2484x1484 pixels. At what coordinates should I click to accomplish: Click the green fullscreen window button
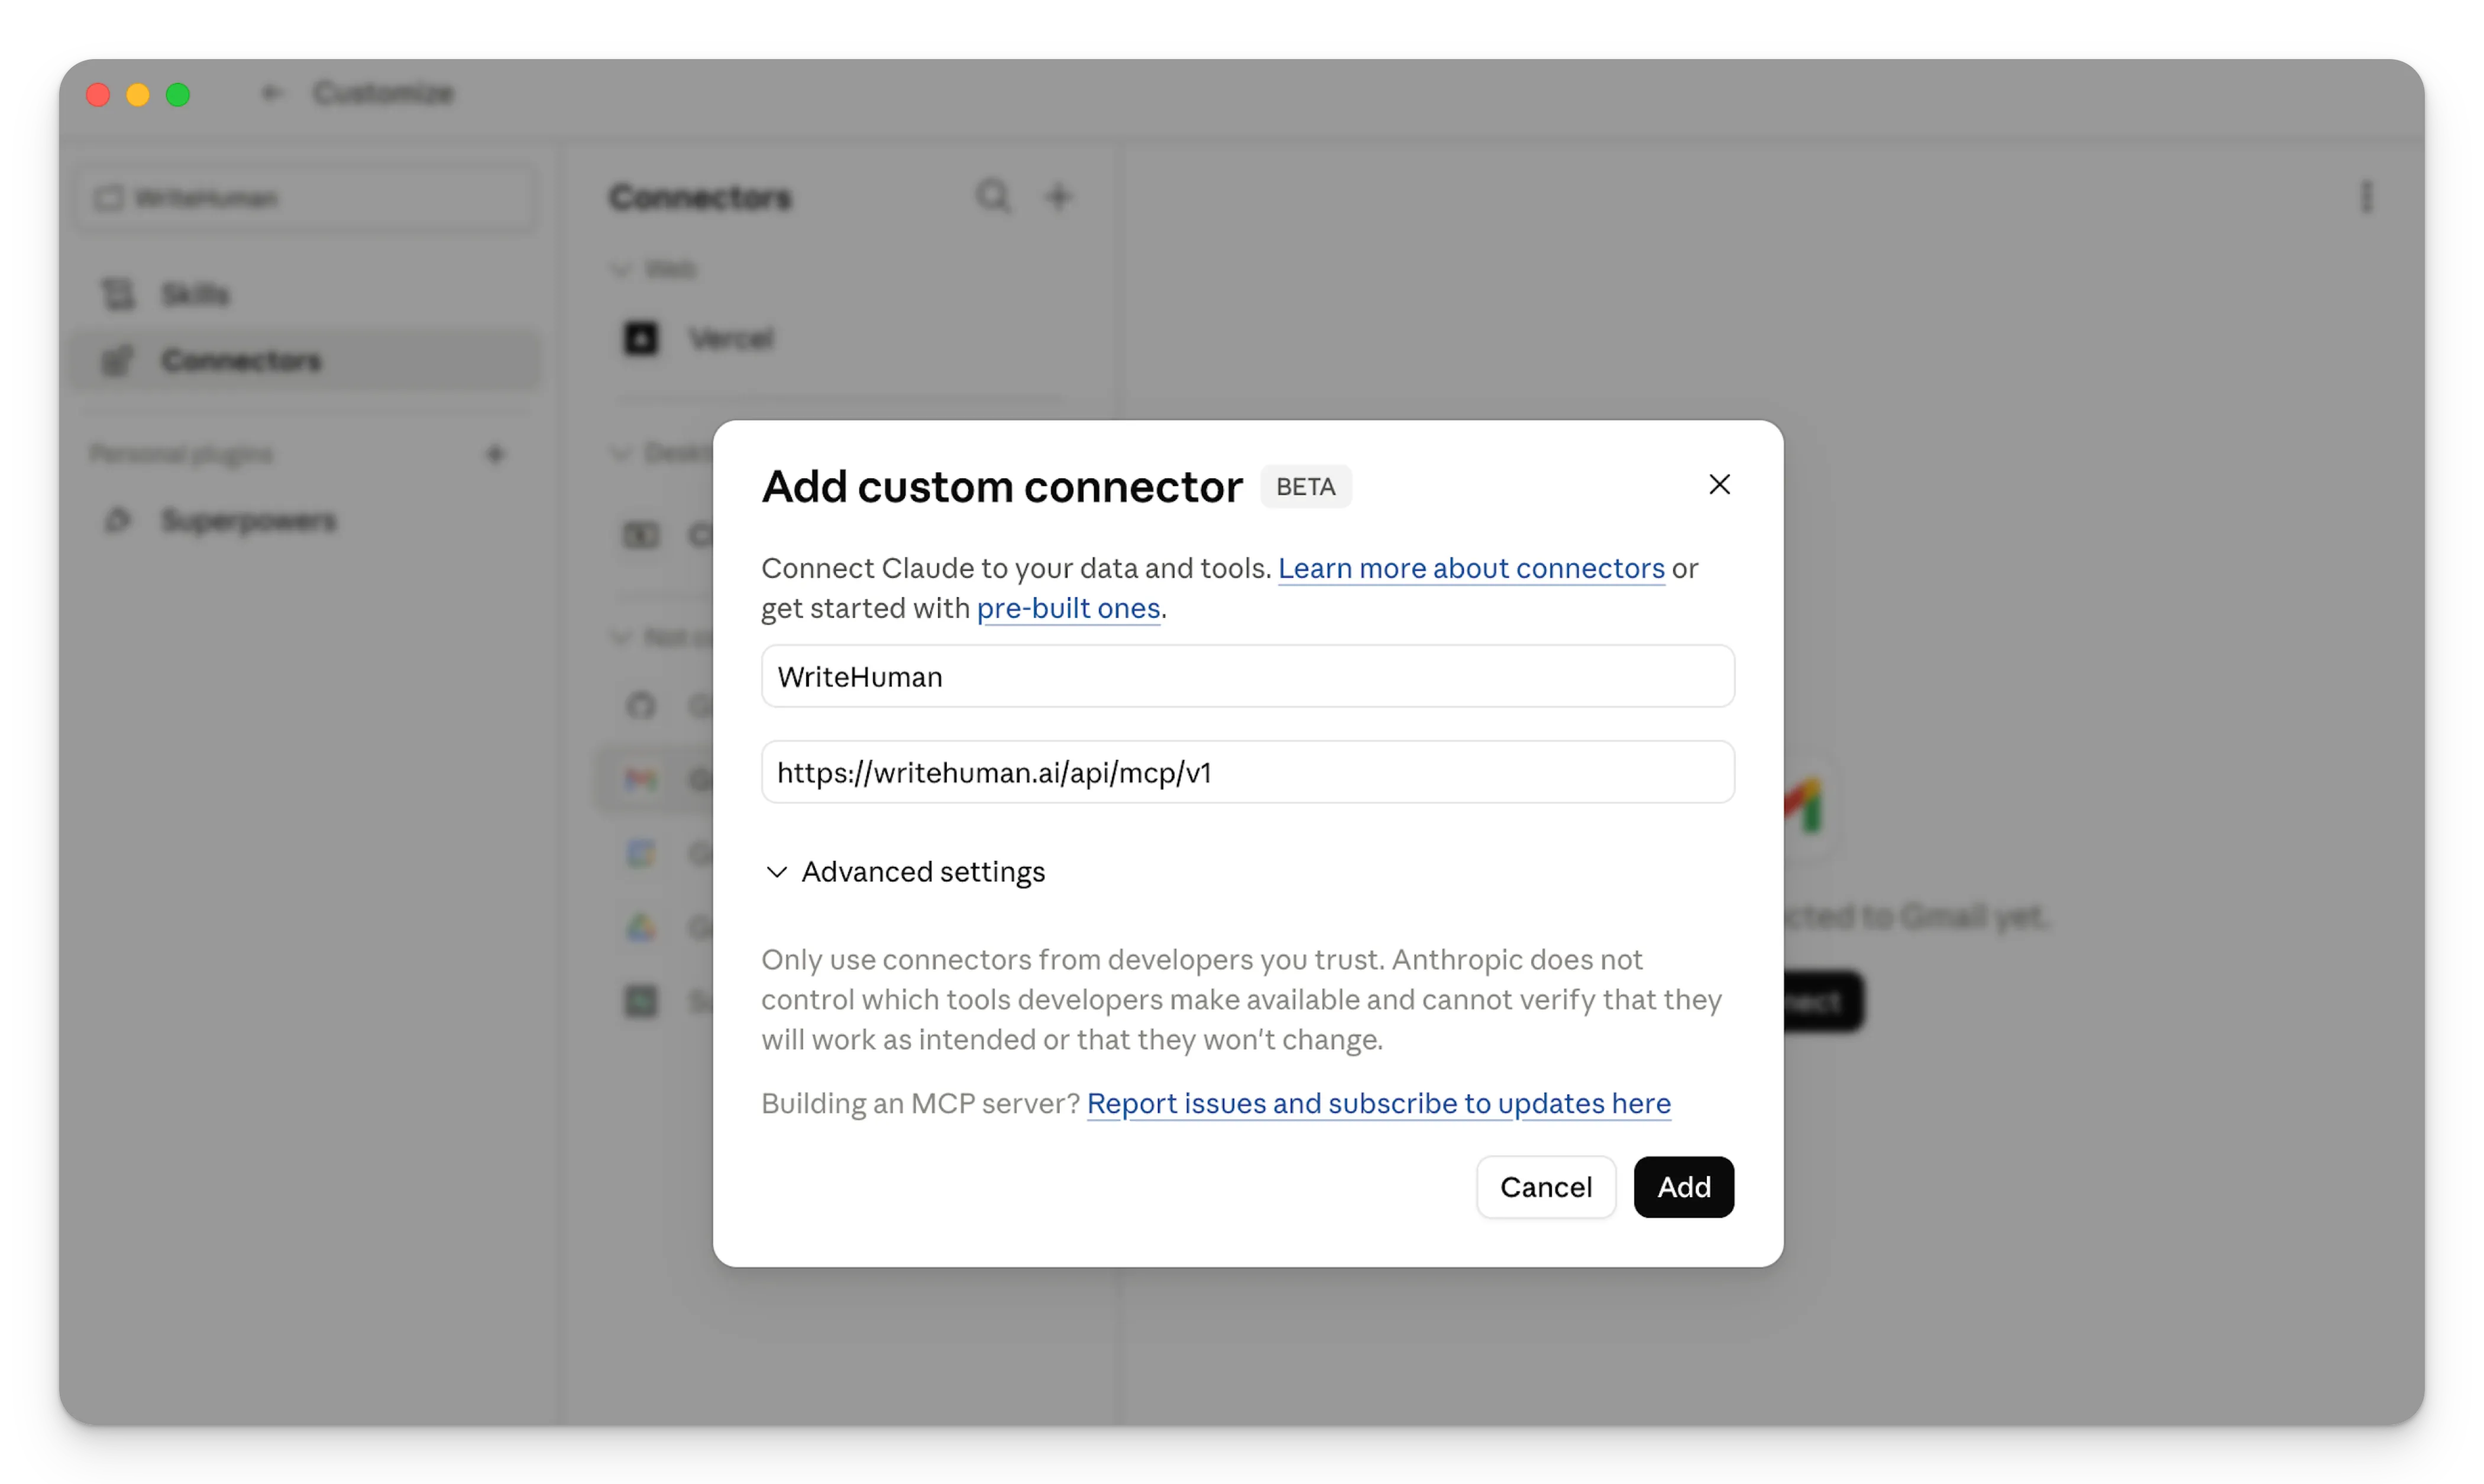[178, 94]
